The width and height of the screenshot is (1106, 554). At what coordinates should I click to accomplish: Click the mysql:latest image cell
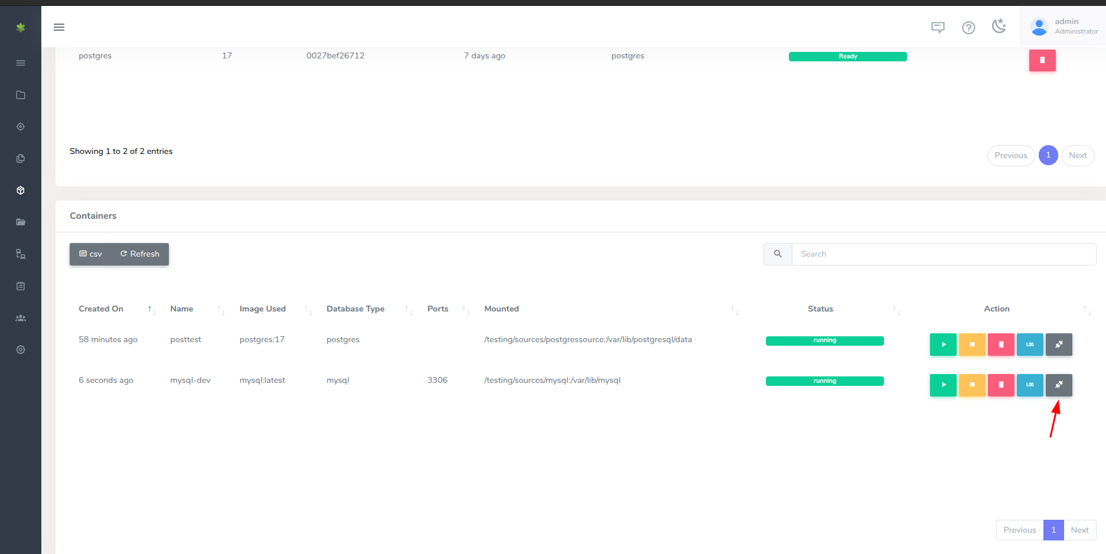pos(262,381)
